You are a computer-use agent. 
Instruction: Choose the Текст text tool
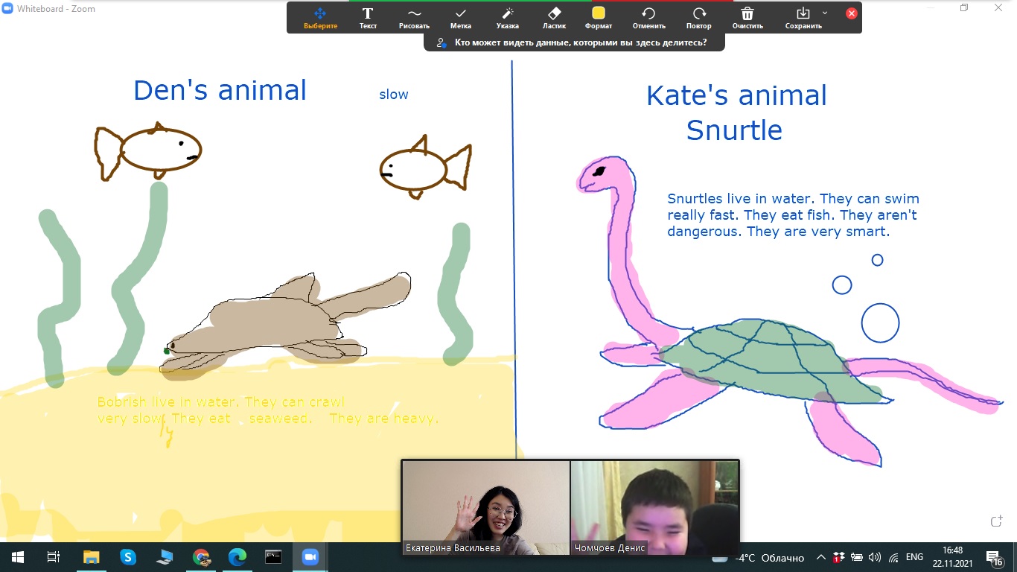click(x=368, y=18)
